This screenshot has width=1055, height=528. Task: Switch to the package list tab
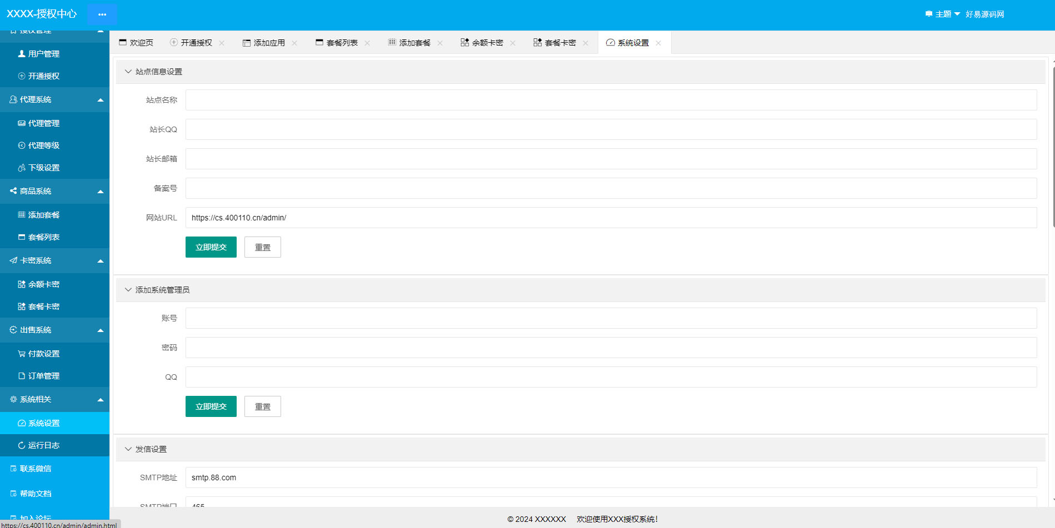click(337, 43)
